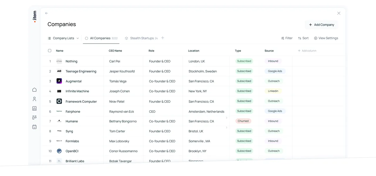Image resolution: width=376 pixels, height=176 pixels.
Task: Open the Company Lists dropdown
Action: click(x=63, y=38)
